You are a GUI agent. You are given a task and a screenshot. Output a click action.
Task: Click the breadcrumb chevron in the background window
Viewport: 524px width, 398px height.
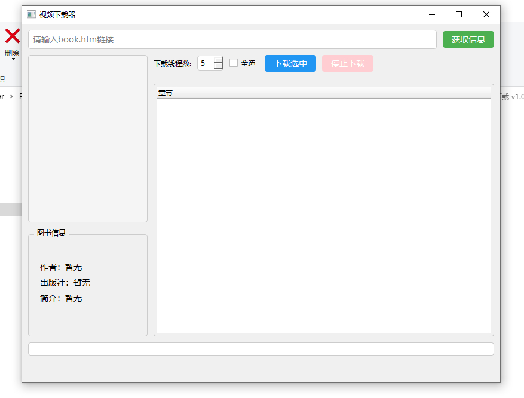pyautogui.click(x=12, y=97)
